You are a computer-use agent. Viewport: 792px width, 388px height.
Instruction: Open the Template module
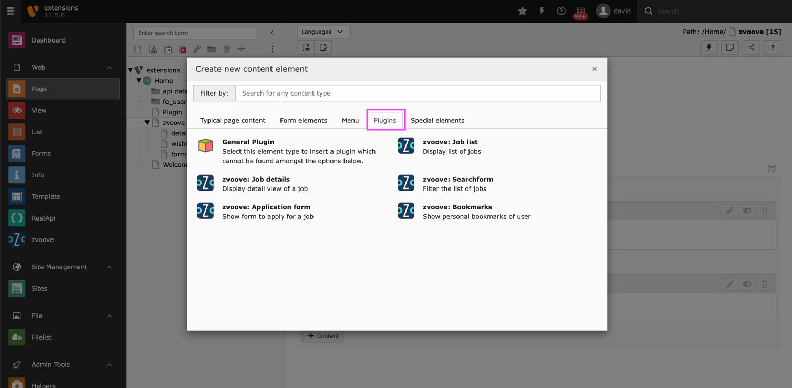(x=63, y=196)
